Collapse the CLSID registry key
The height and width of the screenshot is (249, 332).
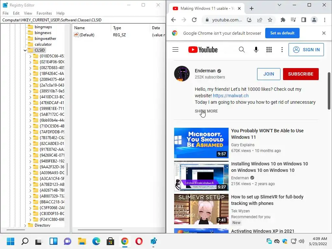coord(25,50)
